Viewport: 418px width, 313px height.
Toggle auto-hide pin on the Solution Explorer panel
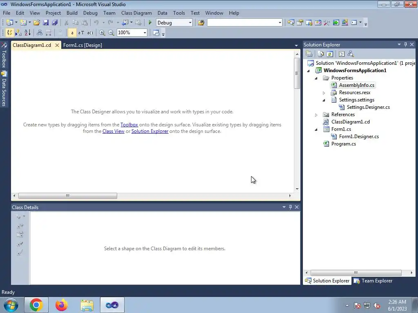(x=405, y=45)
